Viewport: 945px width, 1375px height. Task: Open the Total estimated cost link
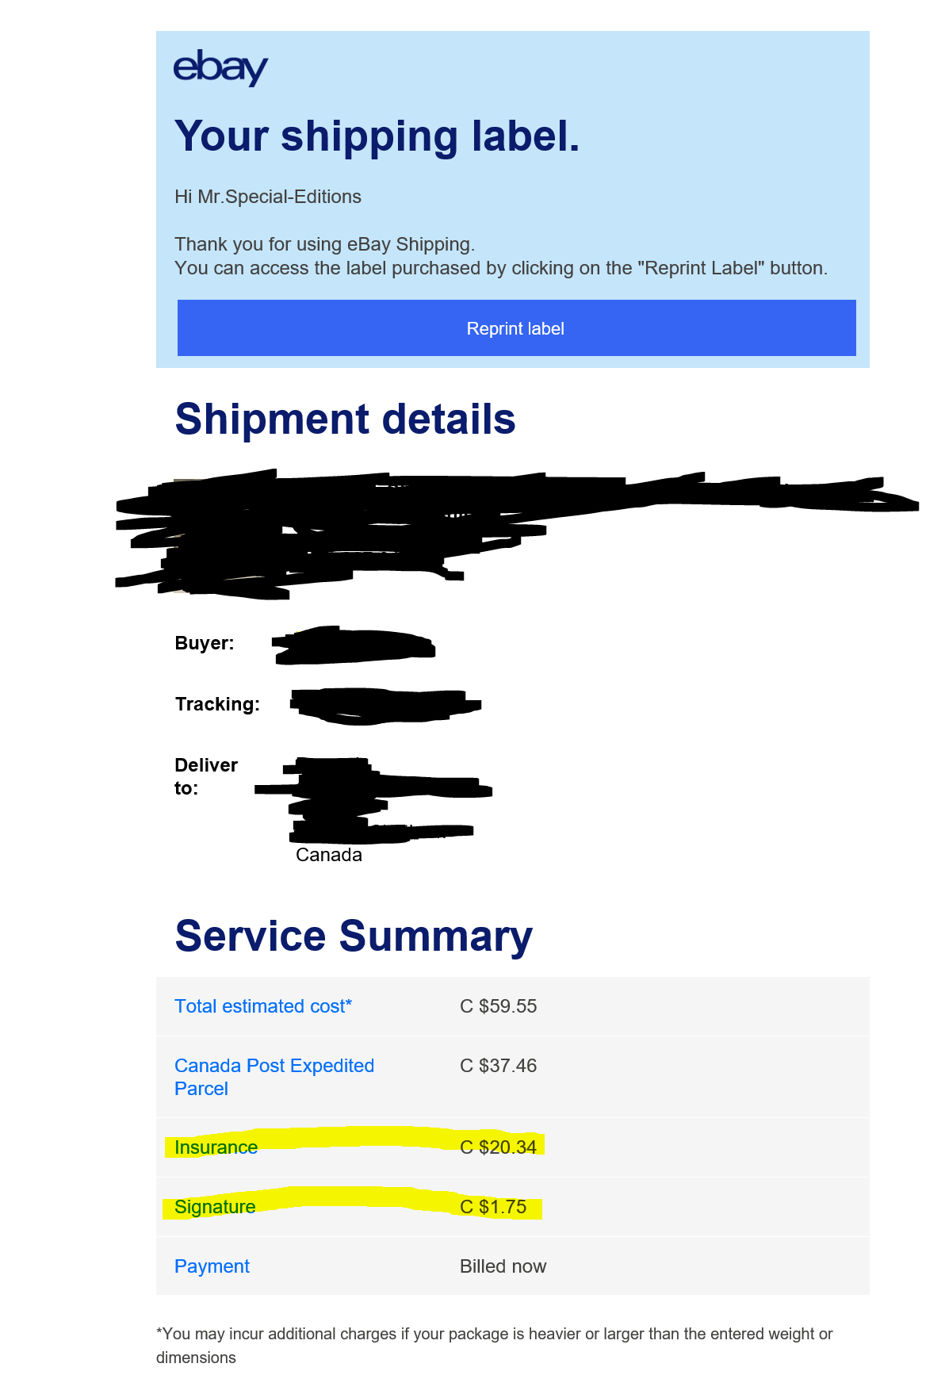coord(262,1006)
